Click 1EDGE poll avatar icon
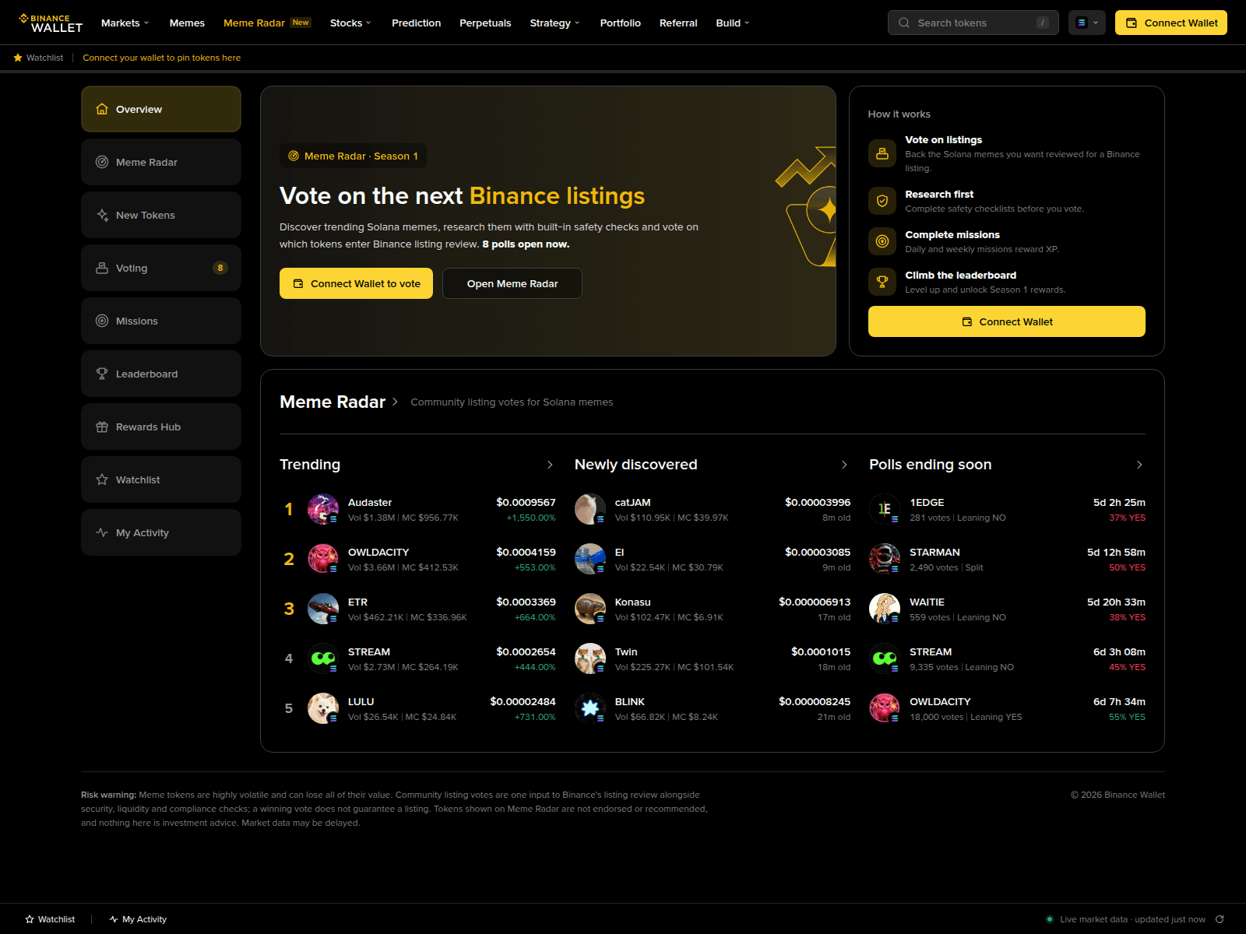This screenshot has width=1246, height=934. 885,509
